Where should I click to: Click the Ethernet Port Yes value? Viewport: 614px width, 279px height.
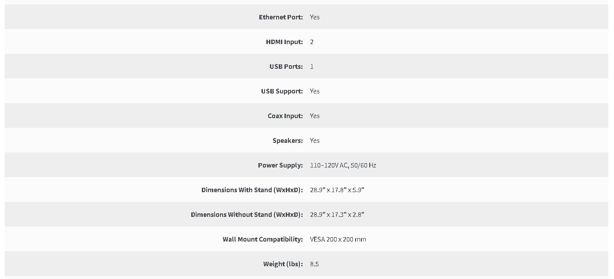pyautogui.click(x=315, y=17)
